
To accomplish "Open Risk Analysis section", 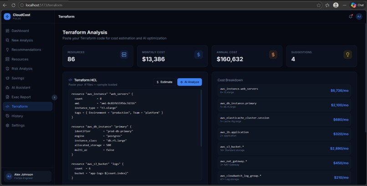I will pyautogui.click(x=28, y=69).
